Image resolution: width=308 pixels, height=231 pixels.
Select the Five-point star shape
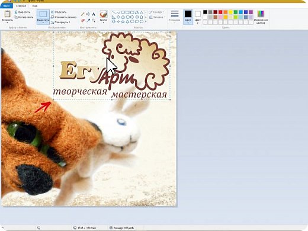[123, 21]
